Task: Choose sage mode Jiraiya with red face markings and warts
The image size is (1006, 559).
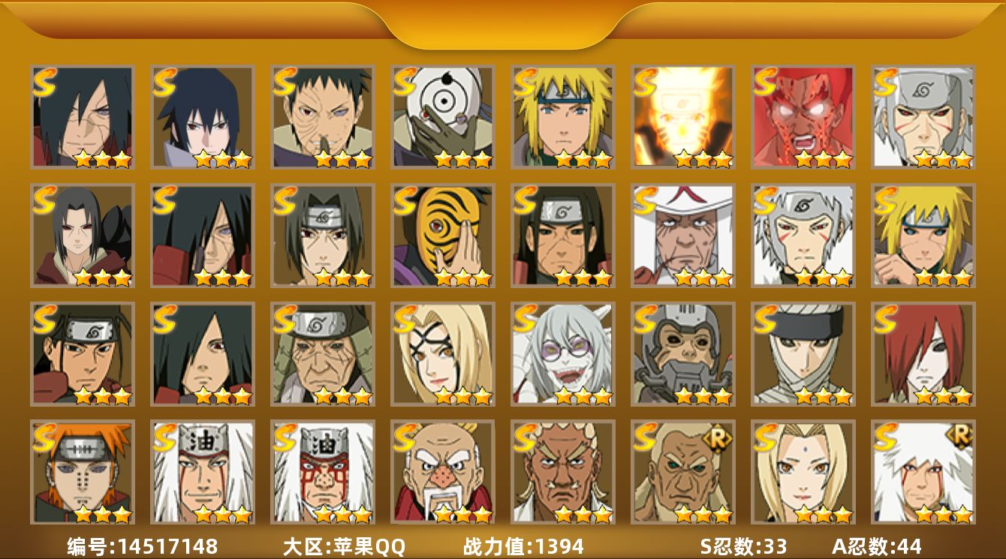Action: click(x=322, y=472)
